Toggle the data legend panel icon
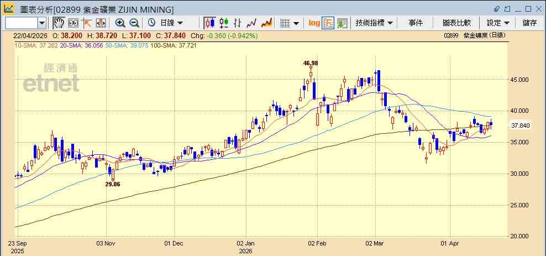 [328, 23]
